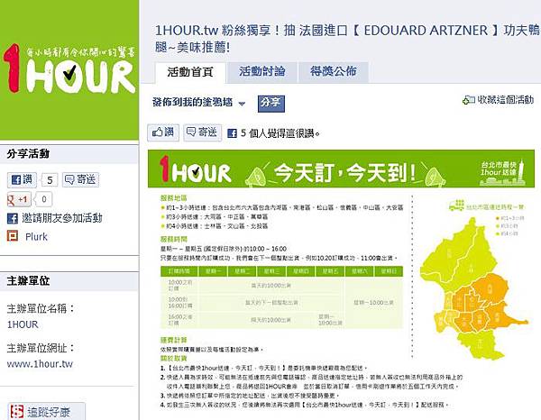The image size is (541, 420).
Task: Expand the 發佈到我的塗鴉牆 dropdown arrow
Action: point(242,104)
